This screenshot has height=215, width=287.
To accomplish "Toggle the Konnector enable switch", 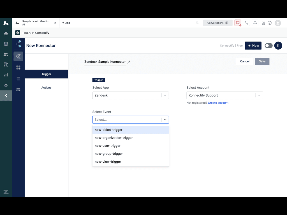I will tap(268, 46).
